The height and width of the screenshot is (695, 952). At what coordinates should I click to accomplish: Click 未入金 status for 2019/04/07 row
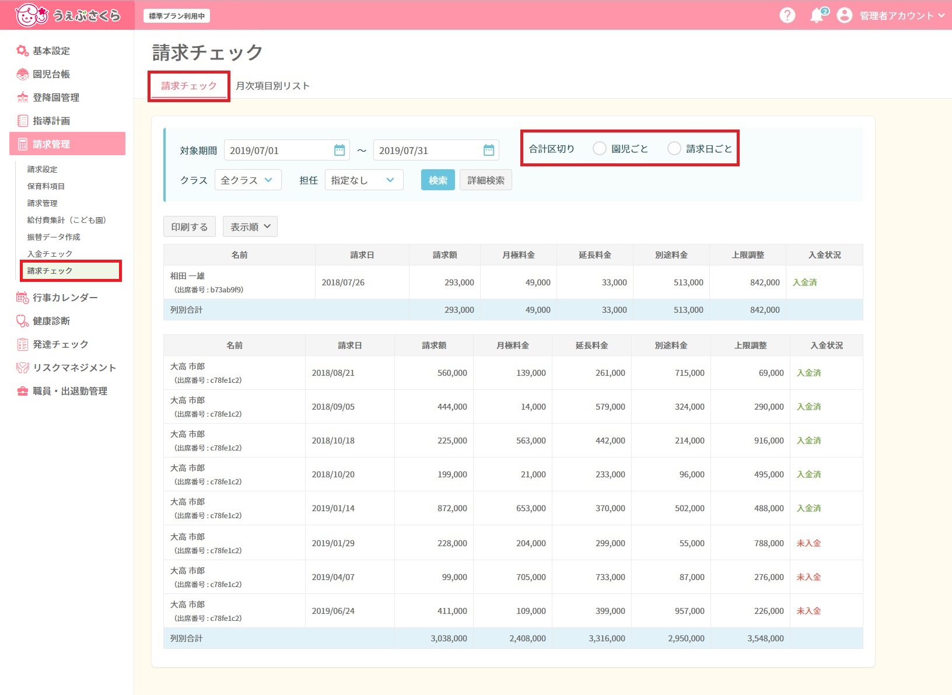point(809,577)
